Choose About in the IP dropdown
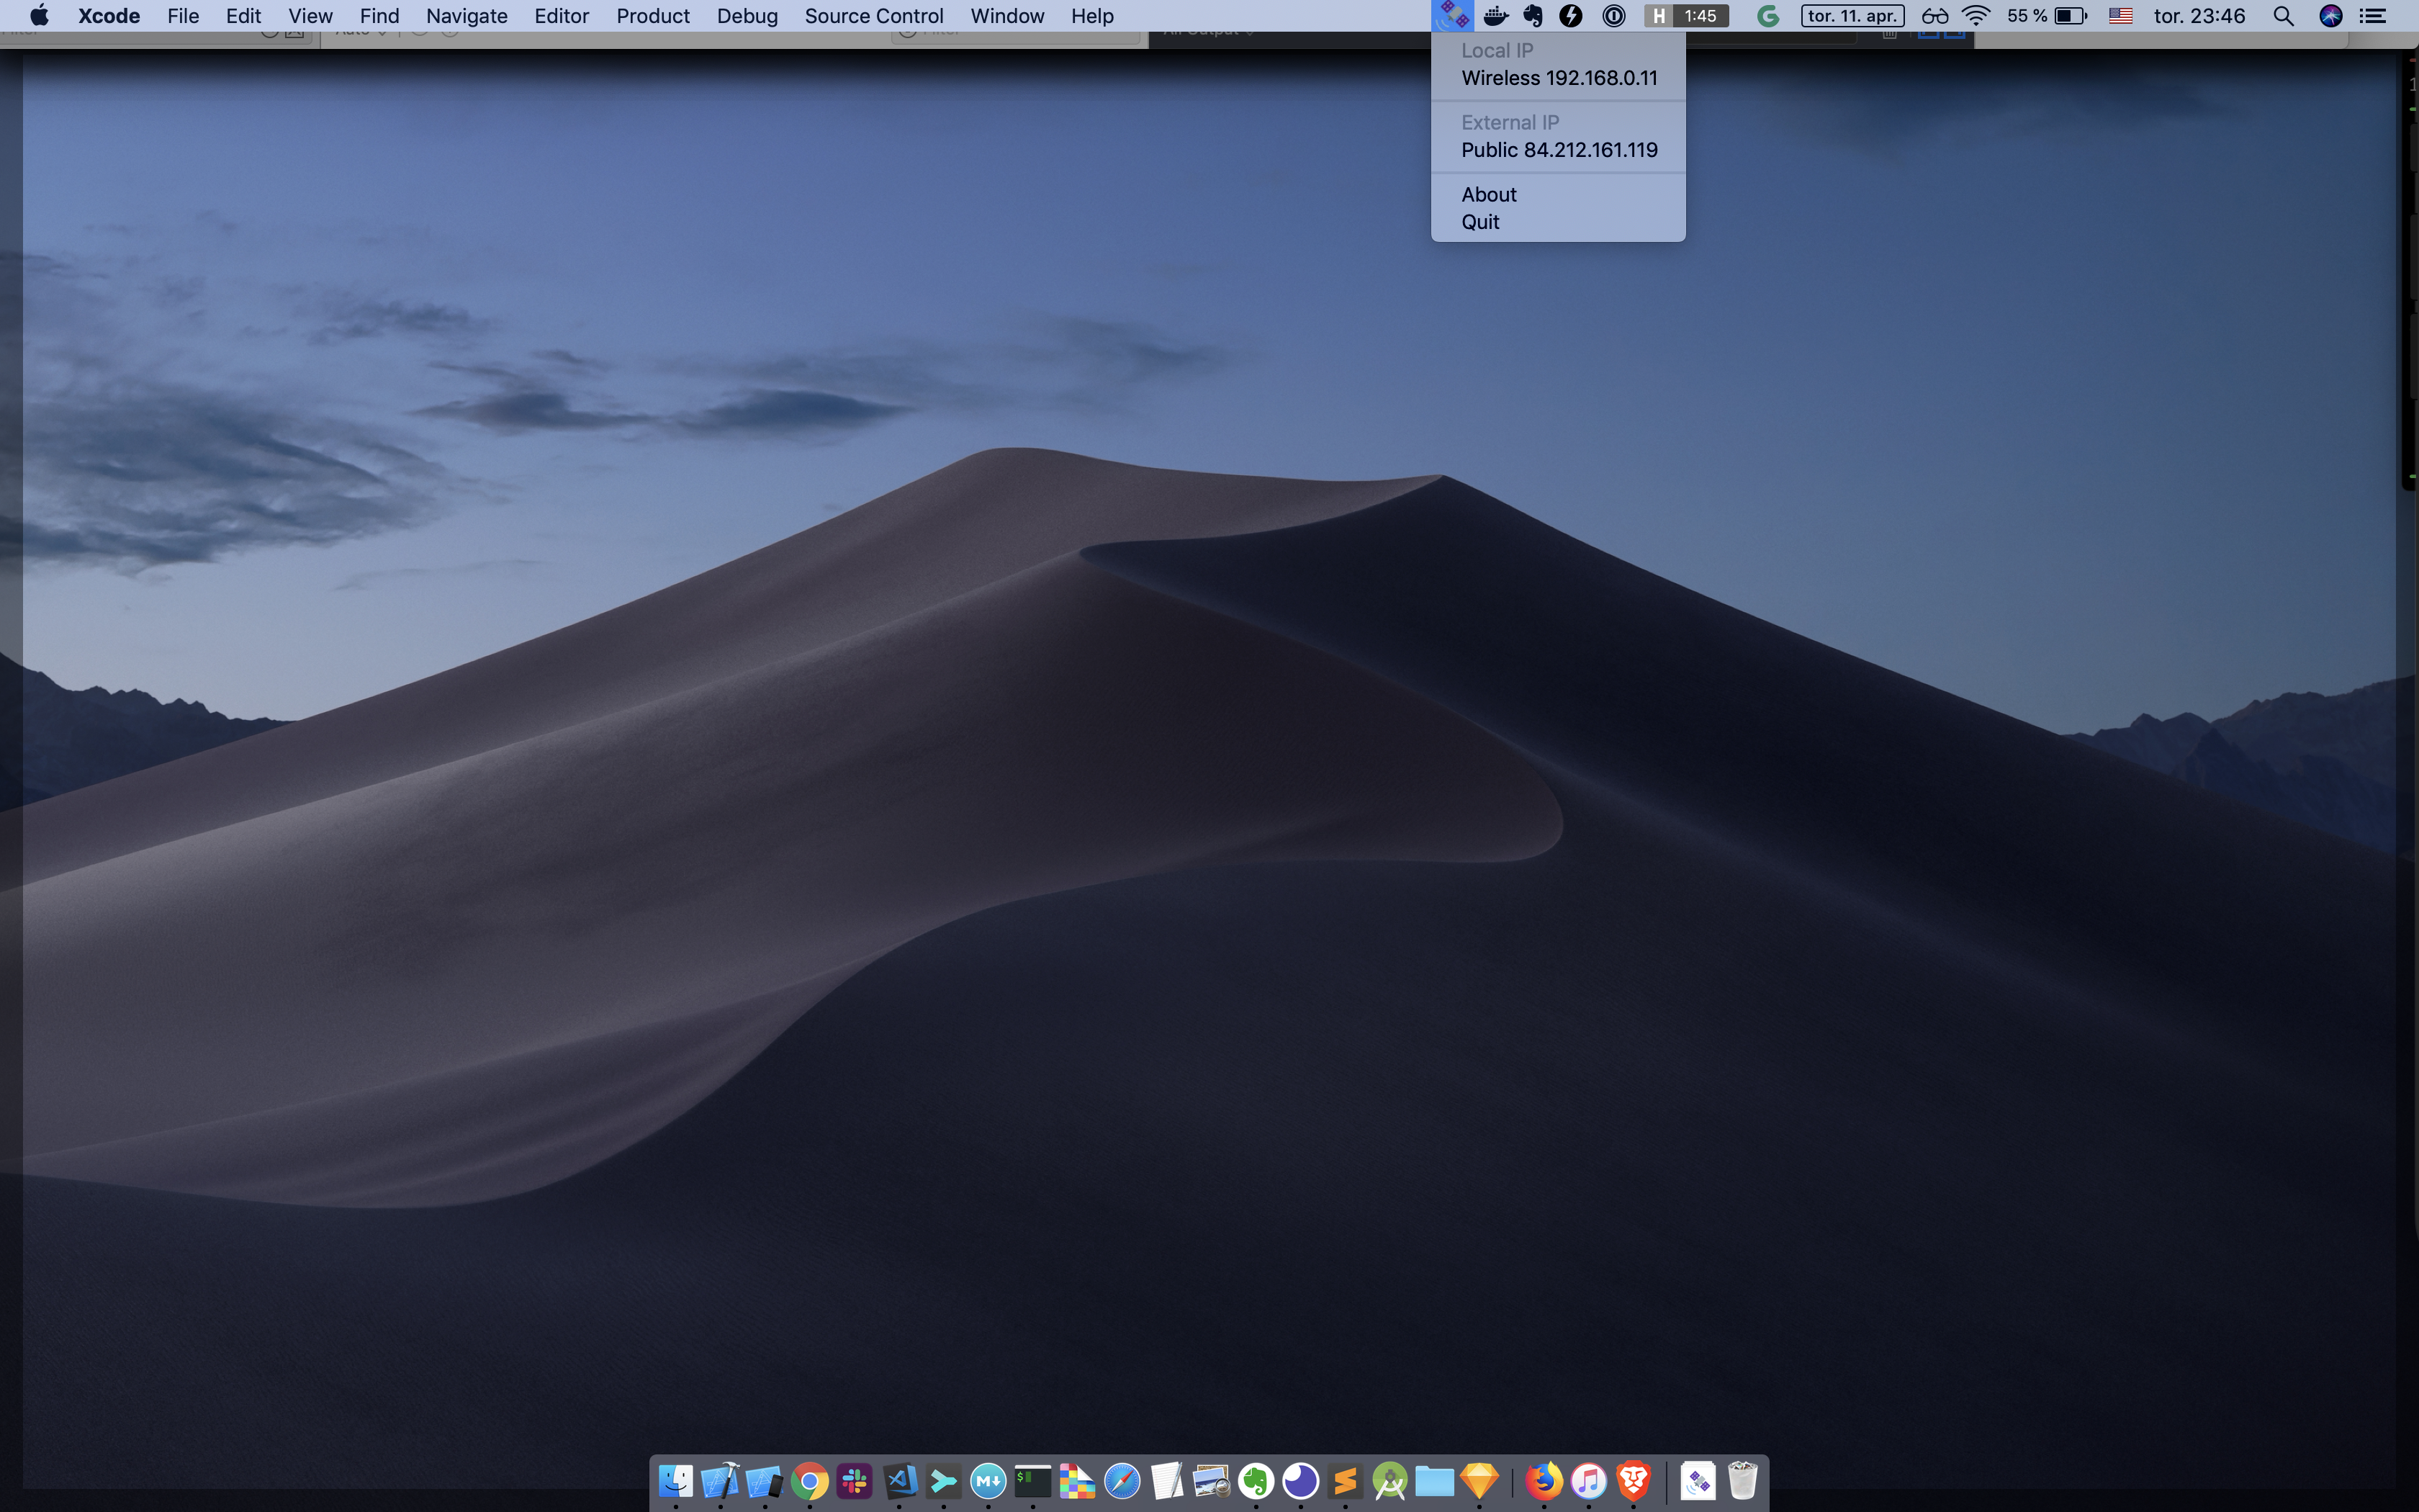The height and width of the screenshot is (1512, 2419). coord(1488,194)
